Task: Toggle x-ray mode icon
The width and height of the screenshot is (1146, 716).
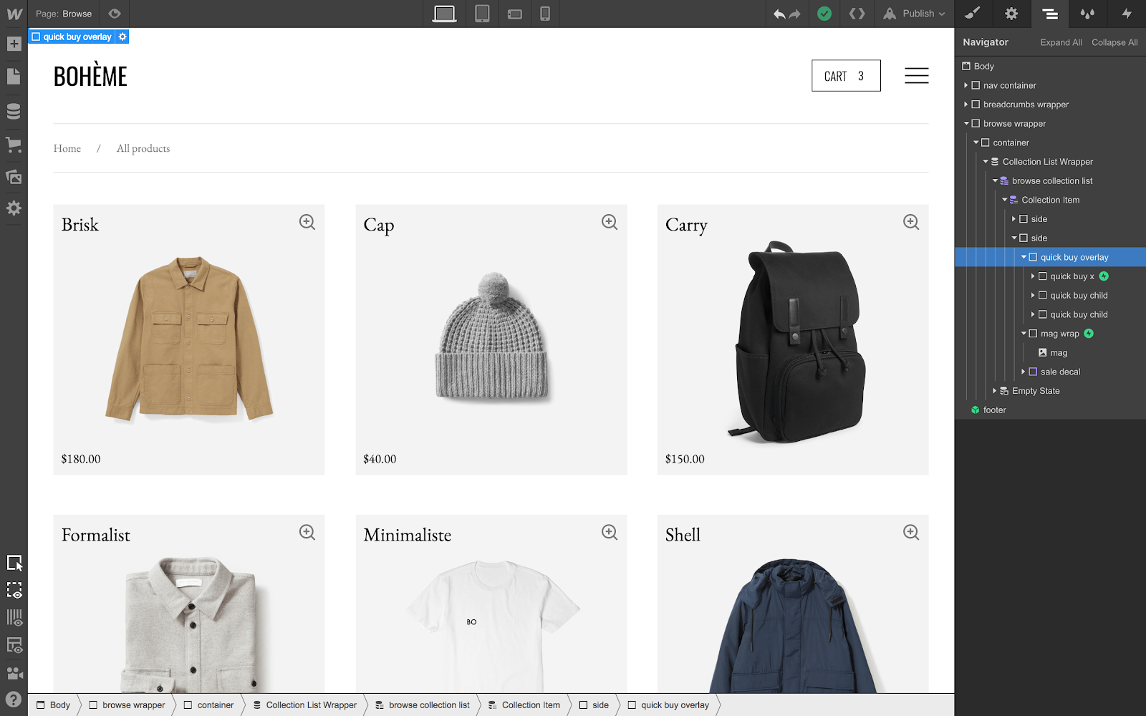Action: click(x=14, y=645)
